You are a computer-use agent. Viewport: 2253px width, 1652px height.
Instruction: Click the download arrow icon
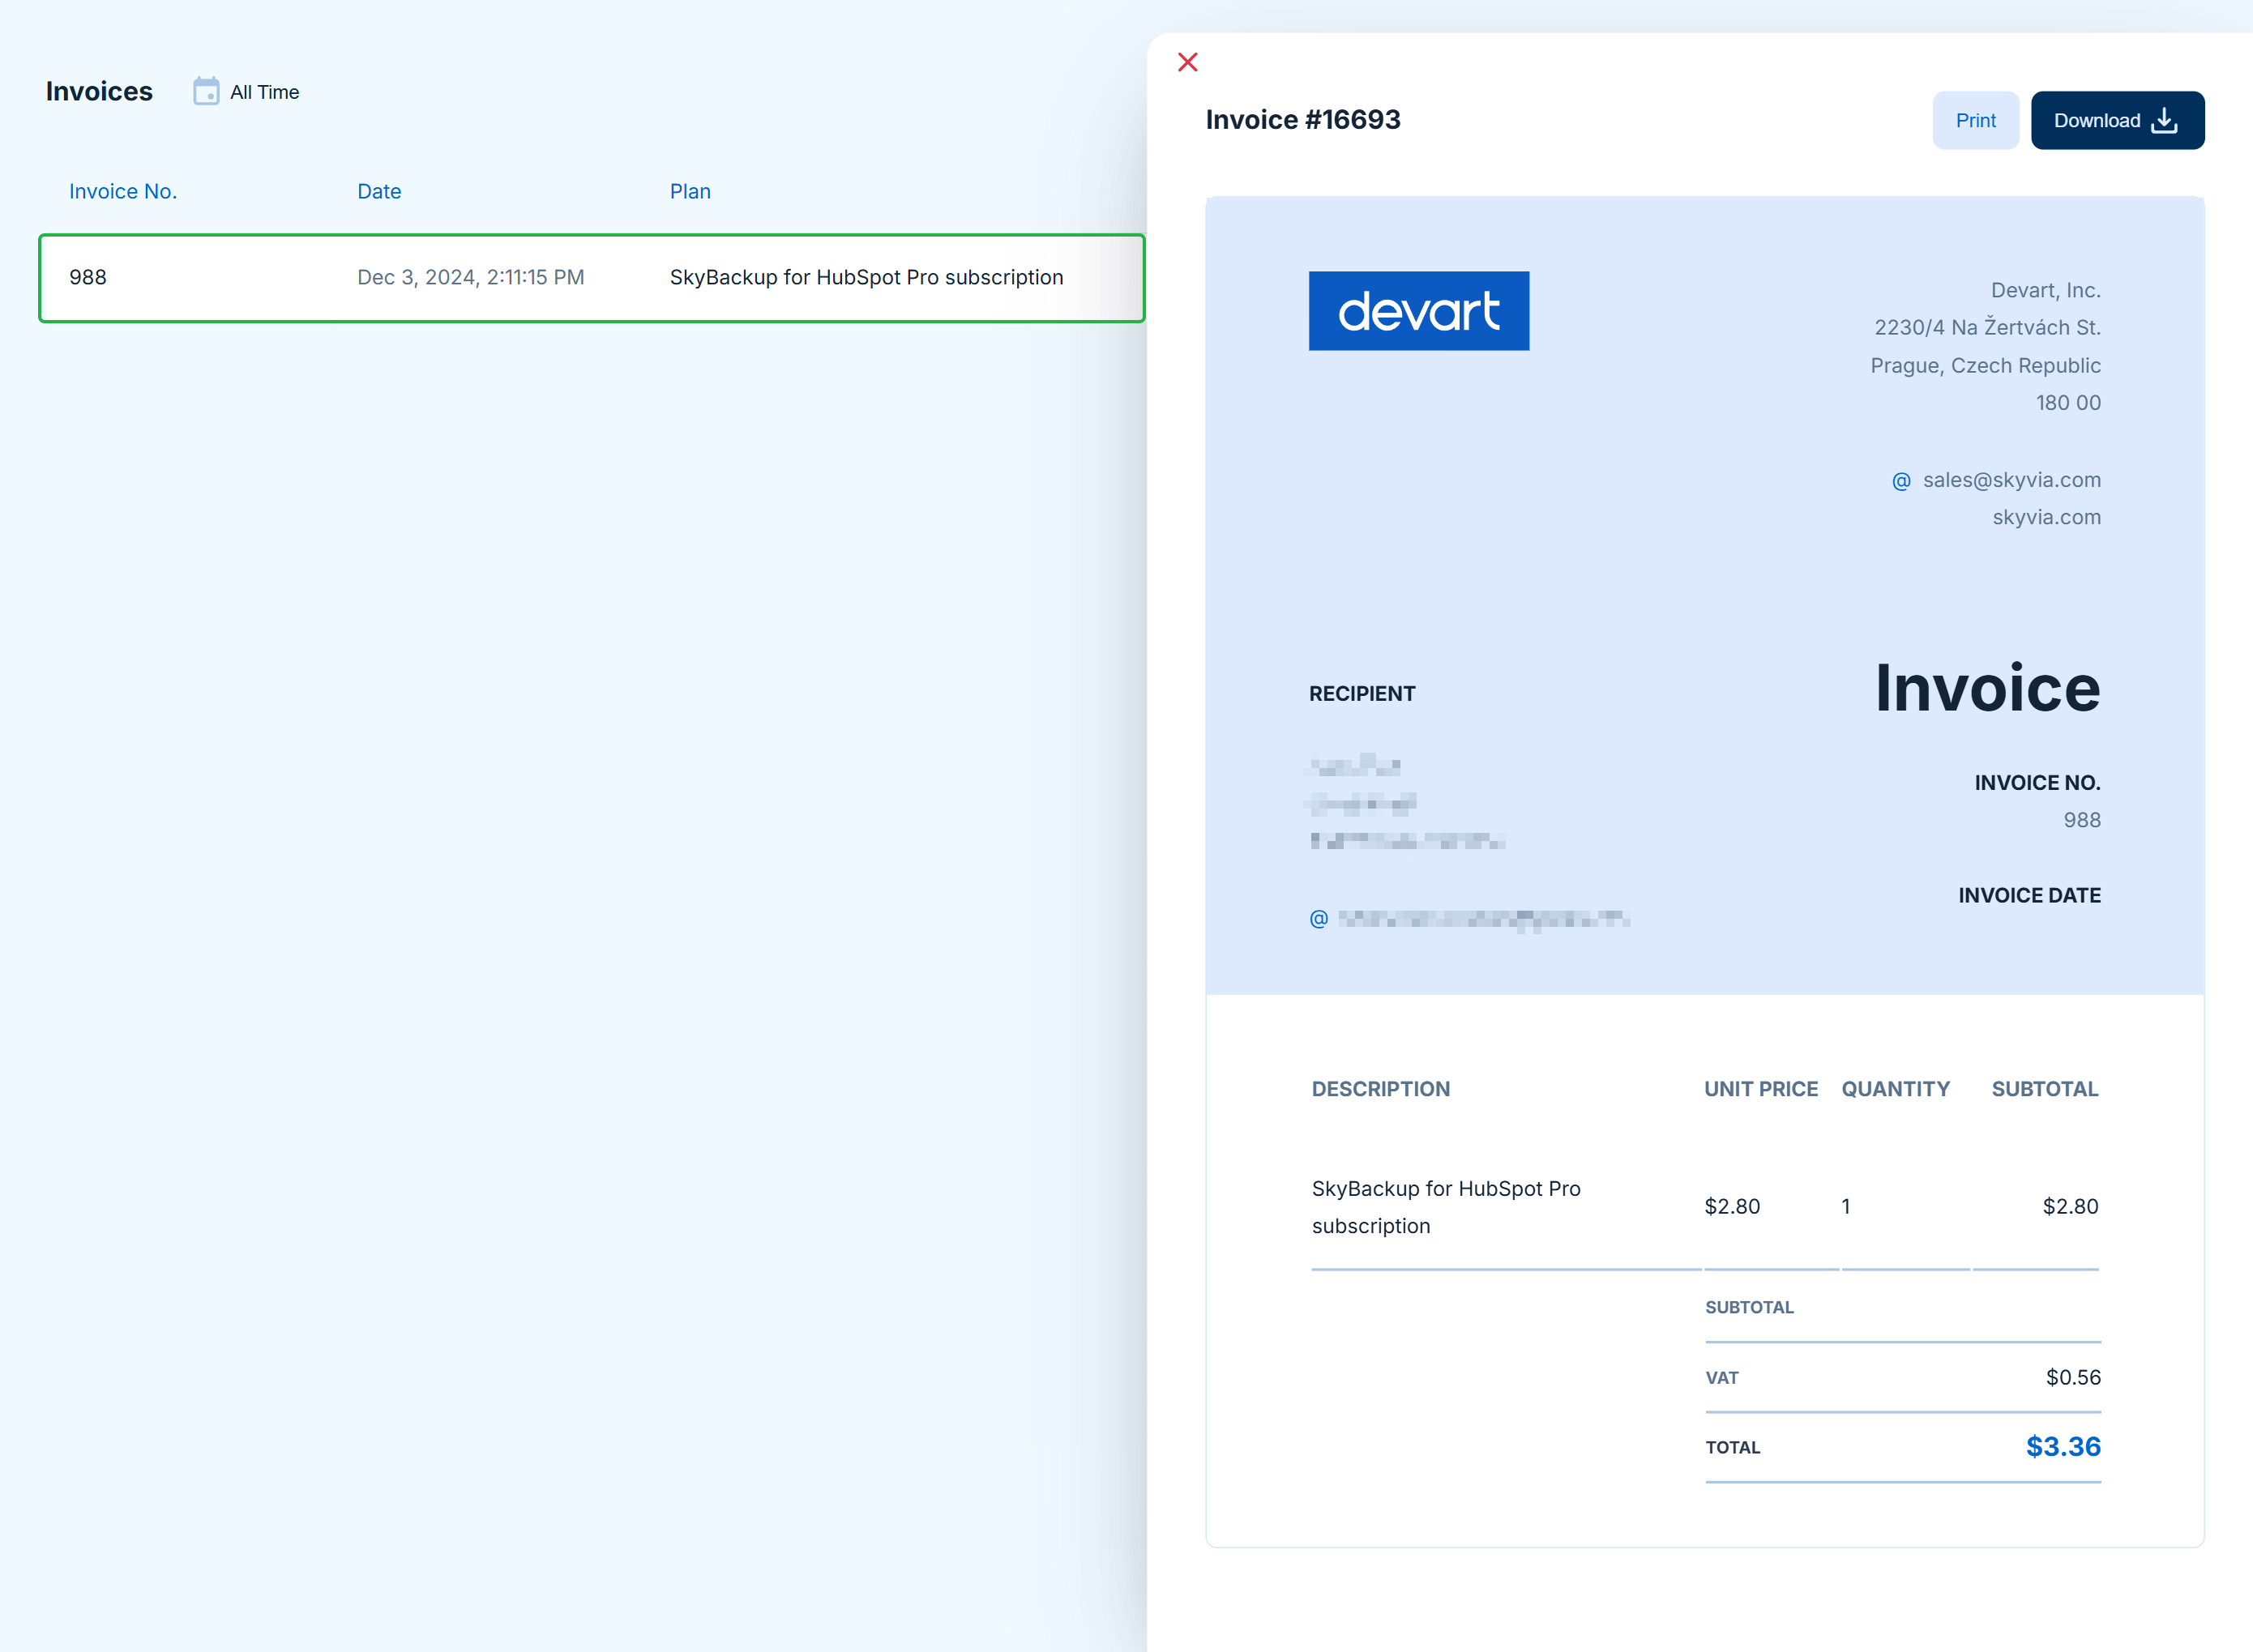click(2164, 120)
